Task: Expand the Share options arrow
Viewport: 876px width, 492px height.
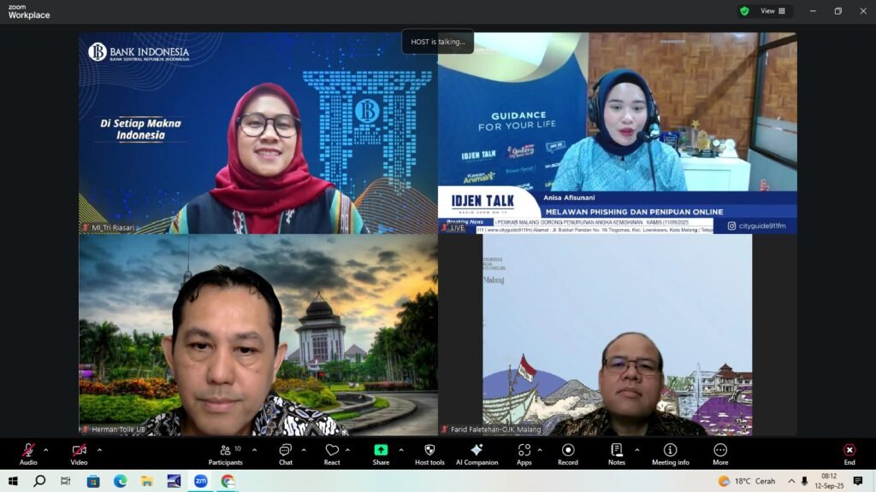Action: pos(401,449)
